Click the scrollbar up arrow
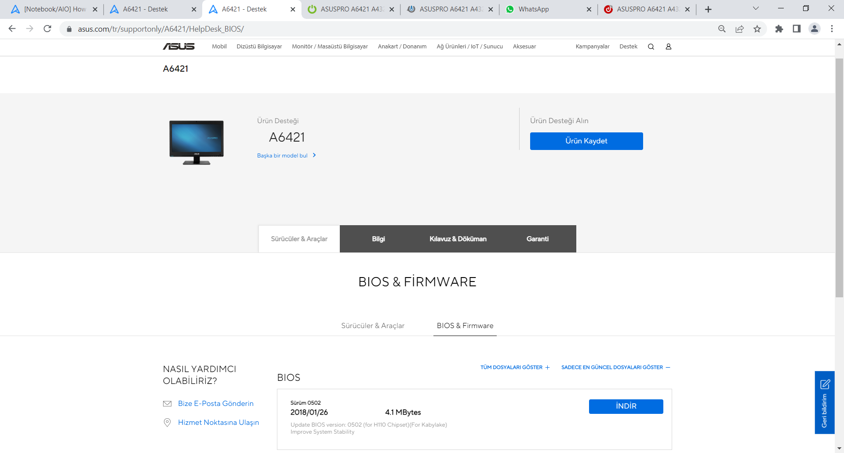 (x=839, y=44)
